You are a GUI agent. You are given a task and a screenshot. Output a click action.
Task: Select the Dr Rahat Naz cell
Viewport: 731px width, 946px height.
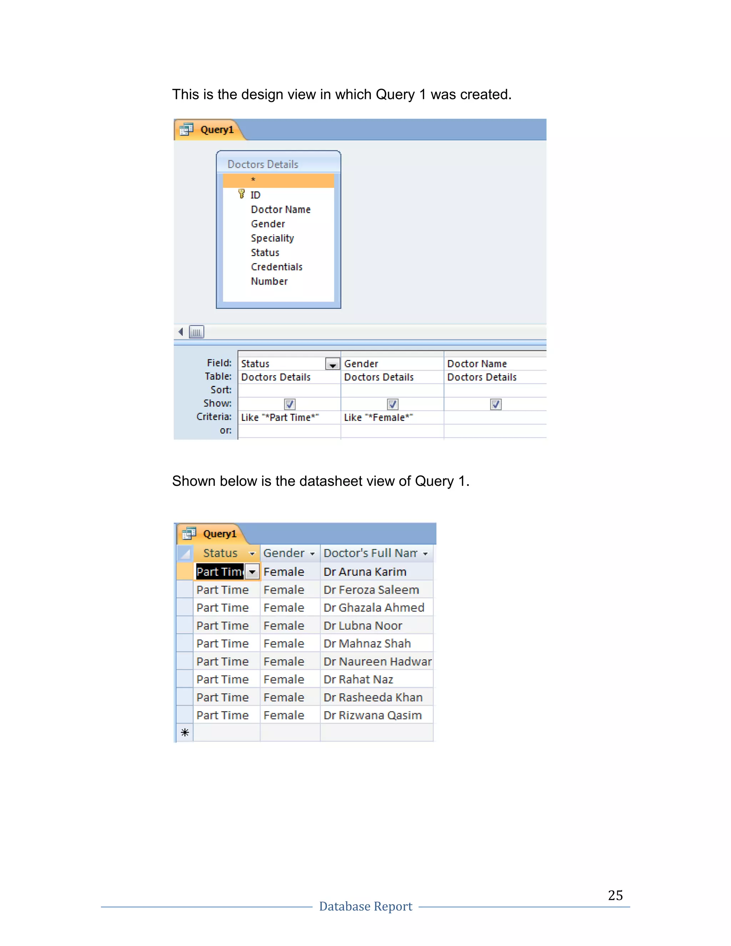377,679
